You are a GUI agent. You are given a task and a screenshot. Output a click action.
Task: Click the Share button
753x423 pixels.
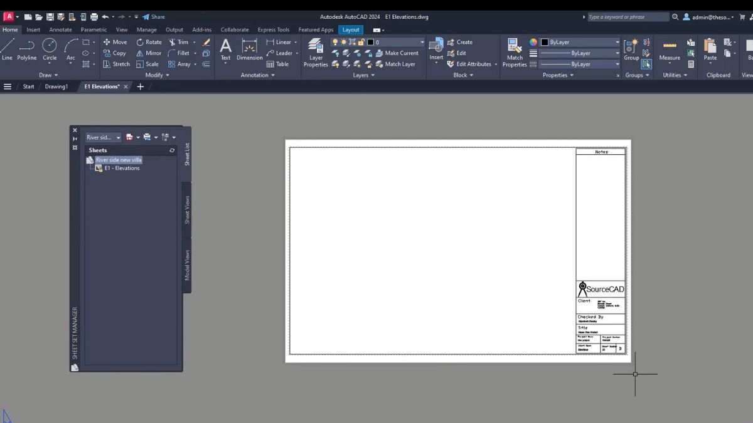tap(154, 17)
